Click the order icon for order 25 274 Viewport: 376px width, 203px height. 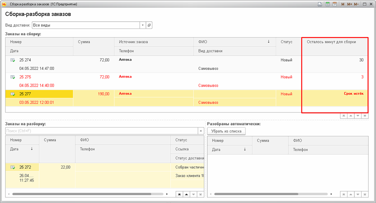[x=13, y=60]
